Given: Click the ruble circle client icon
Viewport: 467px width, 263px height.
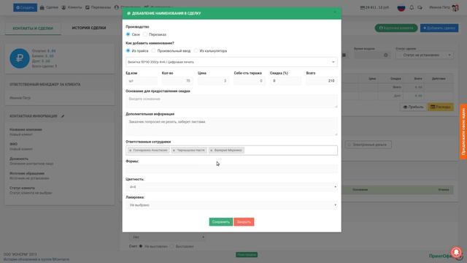Looking at the screenshot, I should coord(20,58).
